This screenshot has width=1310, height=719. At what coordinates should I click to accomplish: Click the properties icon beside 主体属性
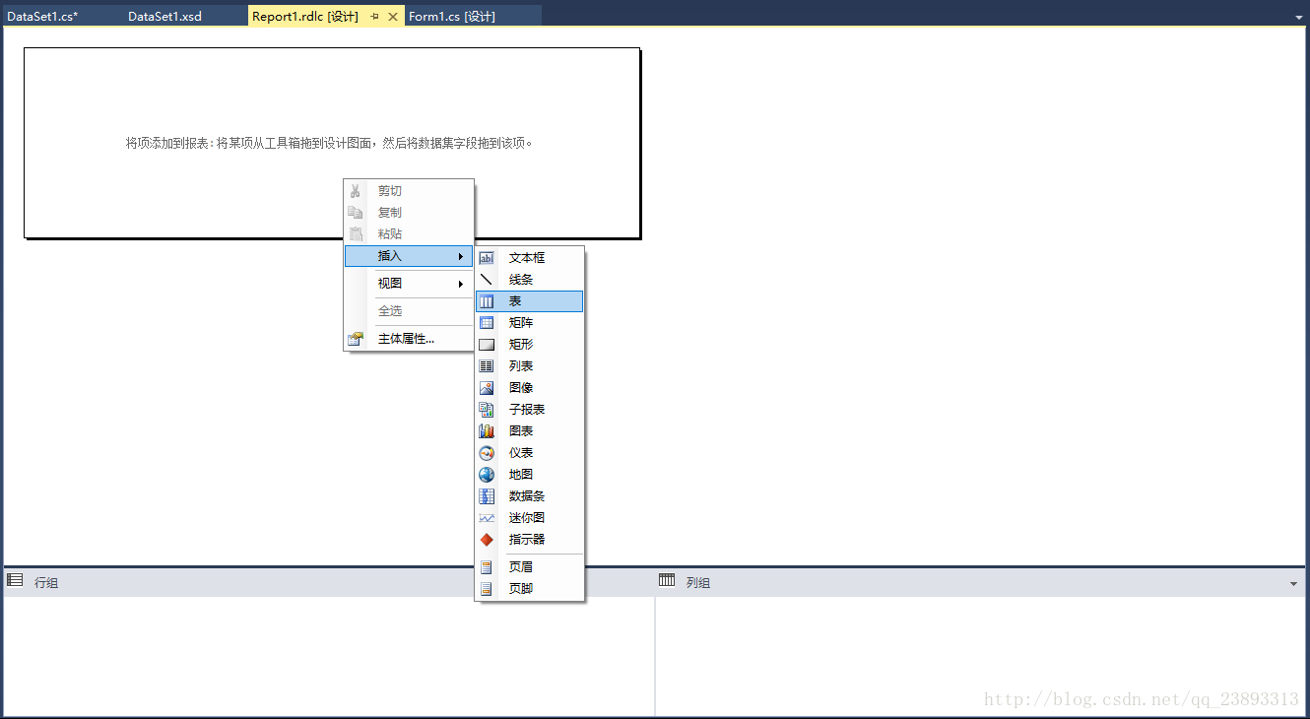pos(356,339)
